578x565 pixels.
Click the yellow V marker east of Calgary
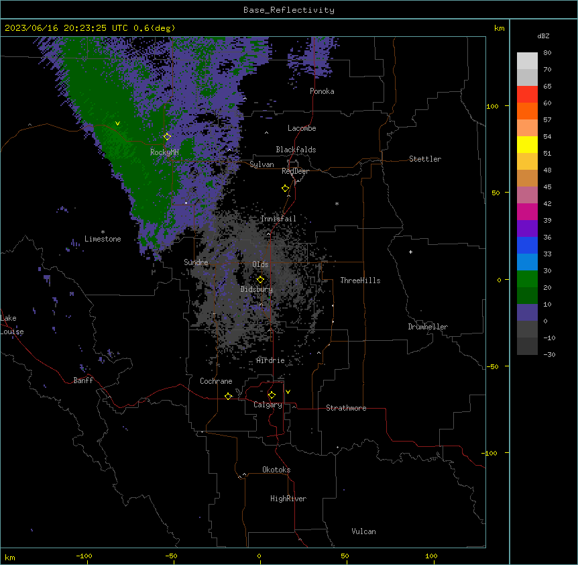(x=288, y=392)
